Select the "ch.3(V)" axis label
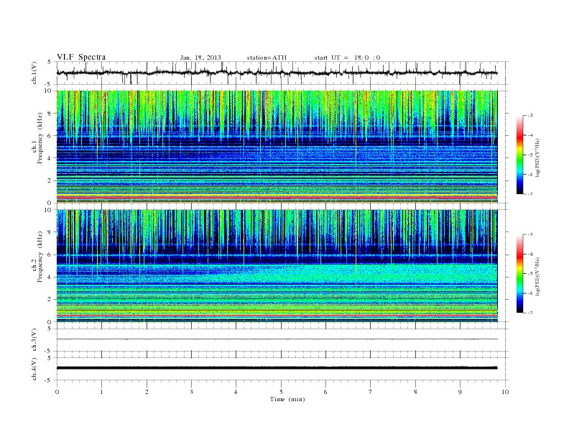Screen dimensions: 569x440 pyautogui.click(x=34, y=340)
